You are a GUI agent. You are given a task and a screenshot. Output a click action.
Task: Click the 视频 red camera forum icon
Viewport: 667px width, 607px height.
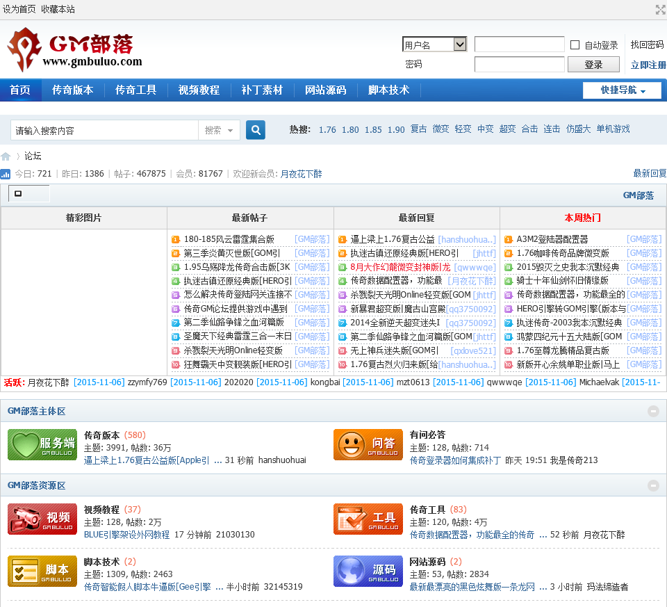(x=42, y=519)
